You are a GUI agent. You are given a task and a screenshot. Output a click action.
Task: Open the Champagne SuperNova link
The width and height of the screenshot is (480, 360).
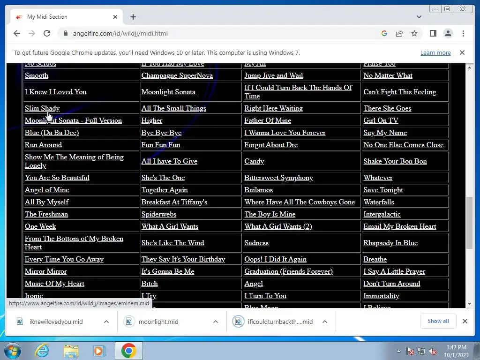coord(177,75)
